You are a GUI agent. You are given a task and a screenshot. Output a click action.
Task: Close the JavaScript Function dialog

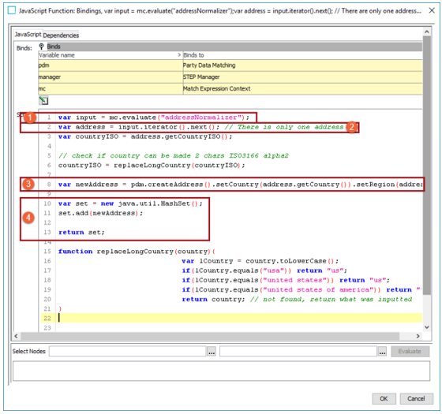point(432,11)
